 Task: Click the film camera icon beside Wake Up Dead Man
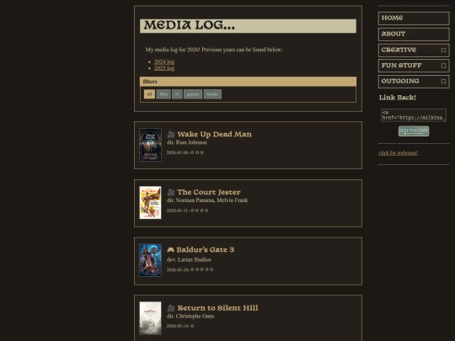coord(171,134)
